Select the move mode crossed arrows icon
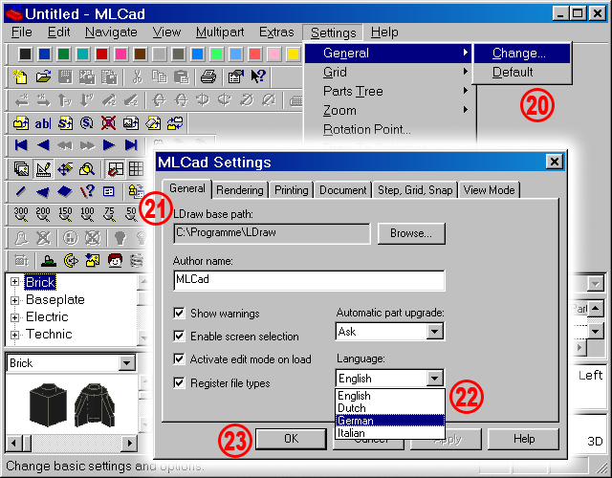 (65, 169)
